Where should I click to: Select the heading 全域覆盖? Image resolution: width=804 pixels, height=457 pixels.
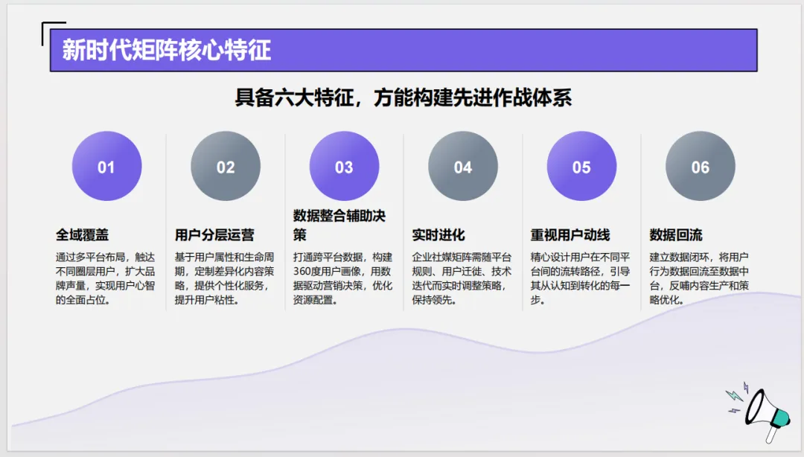82,235
